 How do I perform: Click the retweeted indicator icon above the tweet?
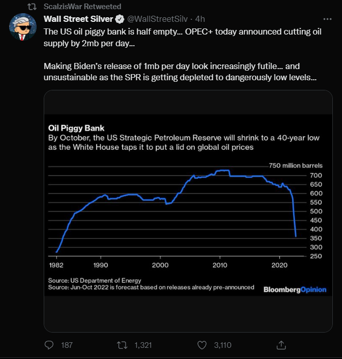pyautogui.click(x=32, y=7)
